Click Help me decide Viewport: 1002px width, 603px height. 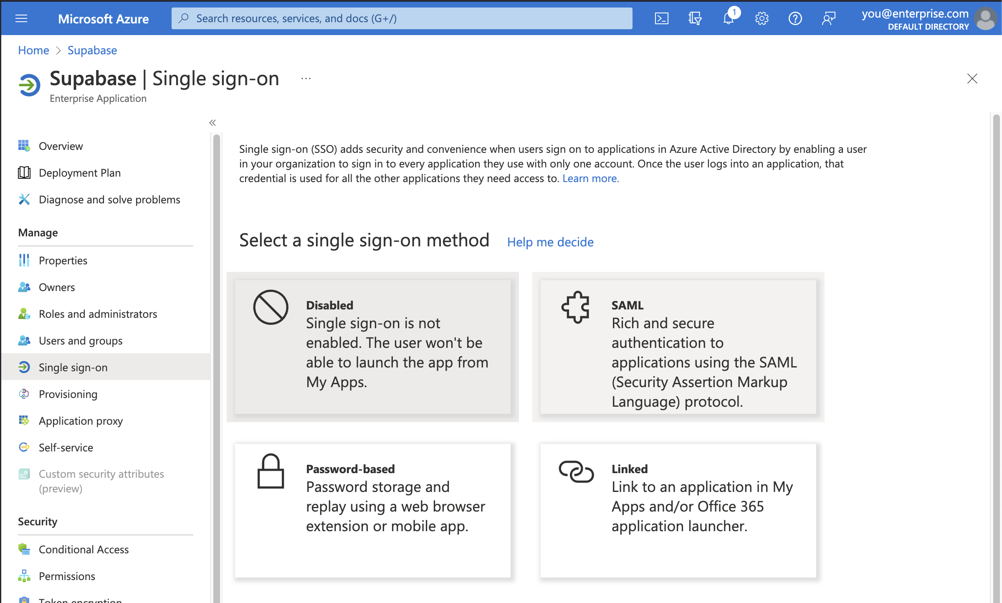click(550, 242)
